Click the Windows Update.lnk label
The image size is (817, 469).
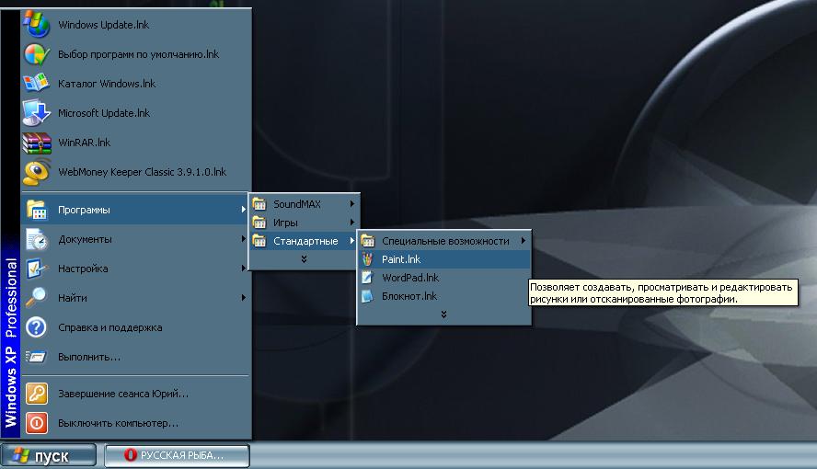point(104,25)
